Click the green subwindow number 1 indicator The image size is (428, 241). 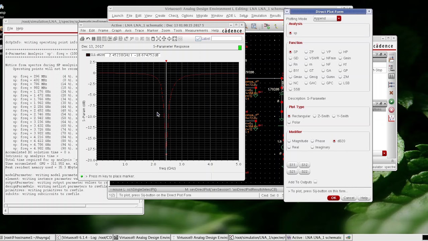(240, 48)
